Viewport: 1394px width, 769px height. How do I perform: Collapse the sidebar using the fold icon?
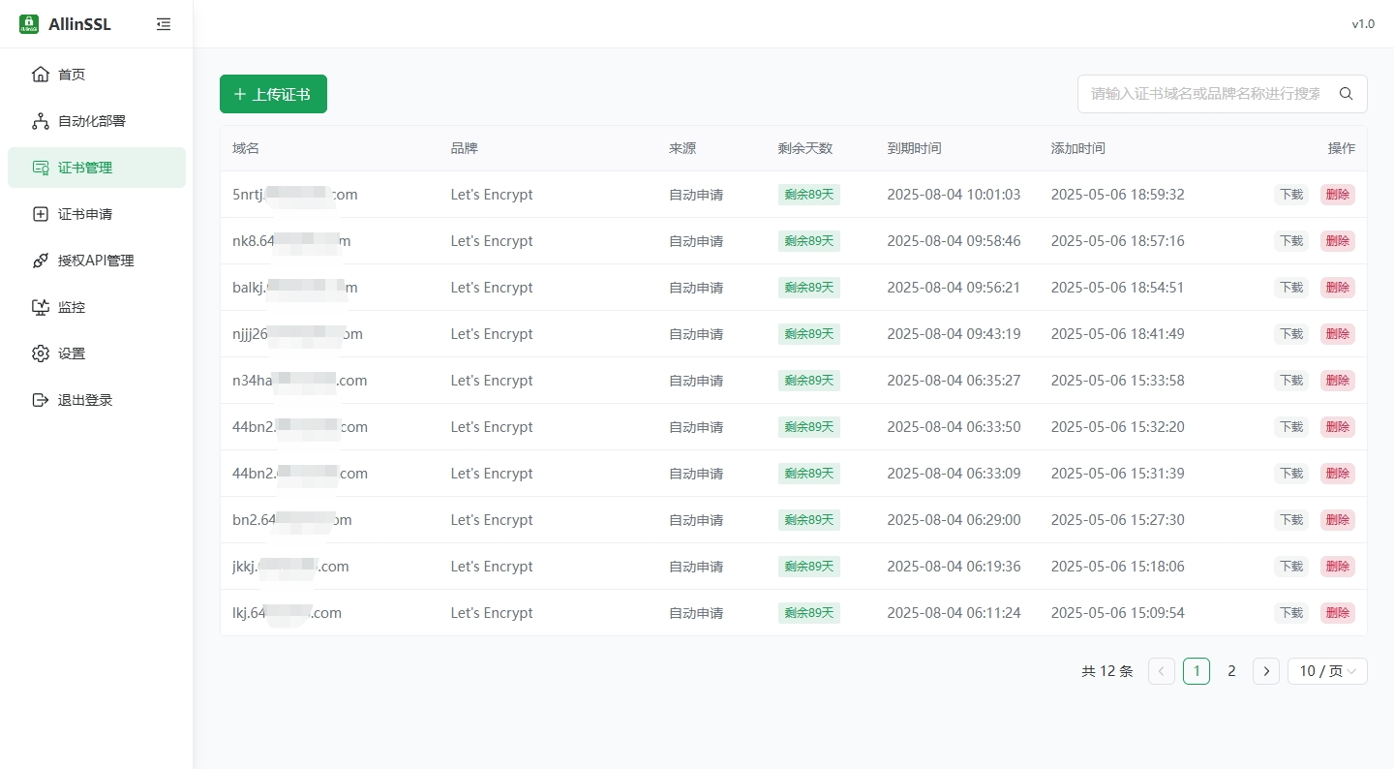pyautogui.click(x=164, y=24)
